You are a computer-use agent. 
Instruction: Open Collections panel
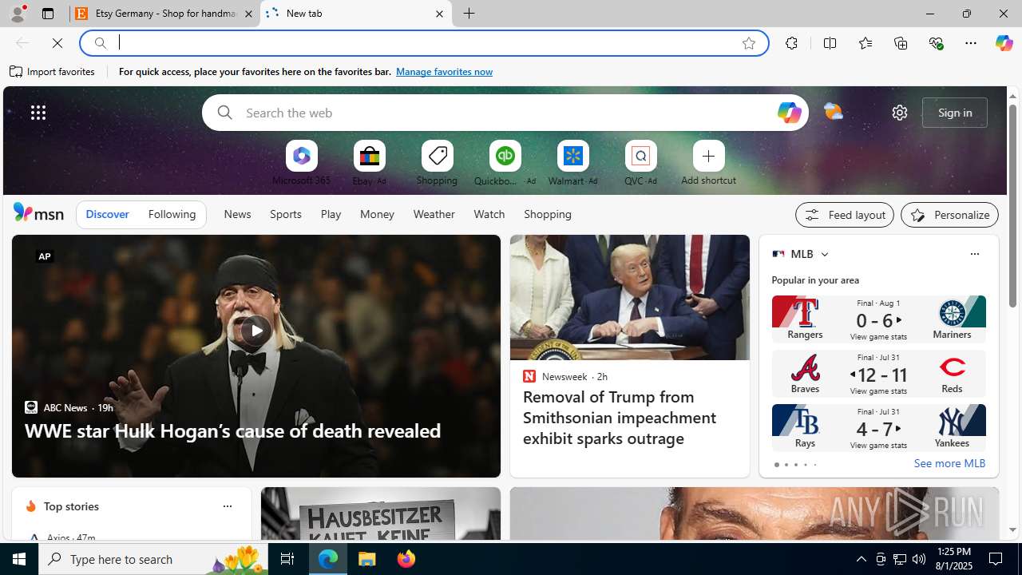click(901, 43)
